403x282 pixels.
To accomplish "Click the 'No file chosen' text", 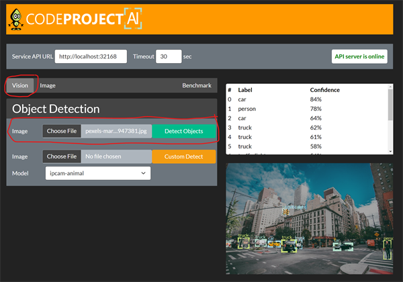I will [103, 156].
